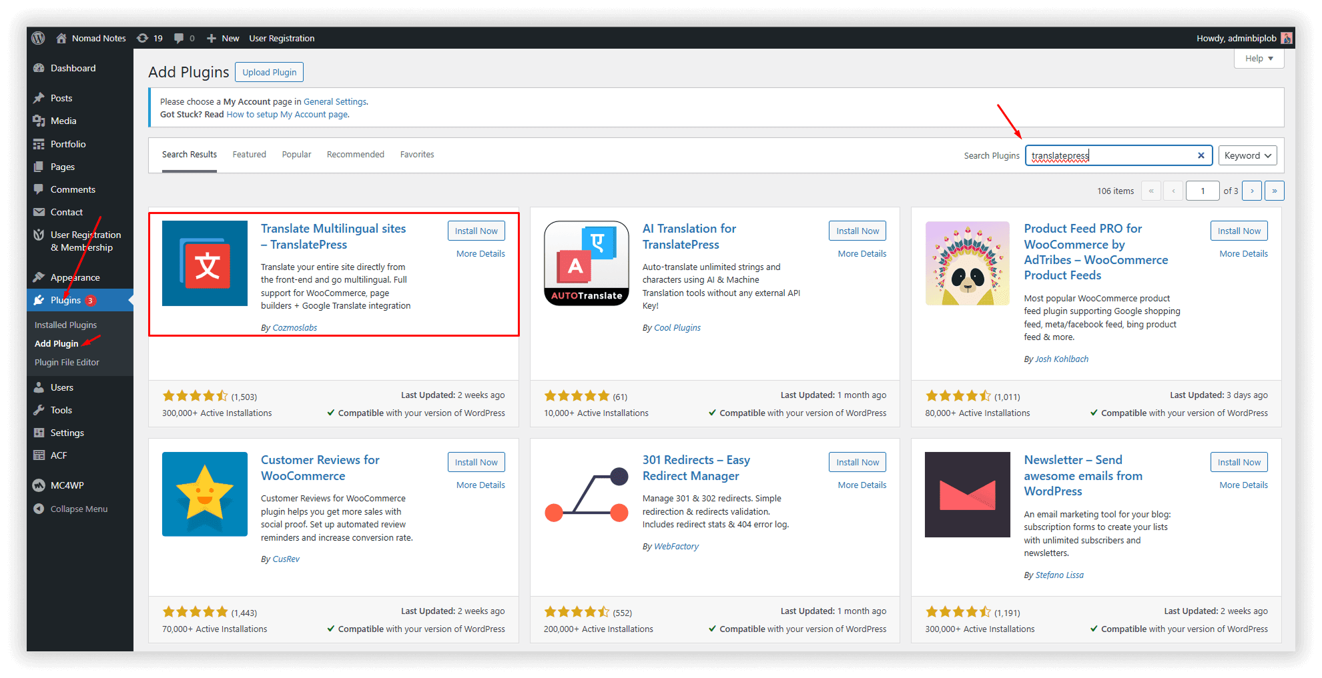Install Customer Reviews for WooCommerce
The image size is (1322, 678).
[x=476, y=462]
